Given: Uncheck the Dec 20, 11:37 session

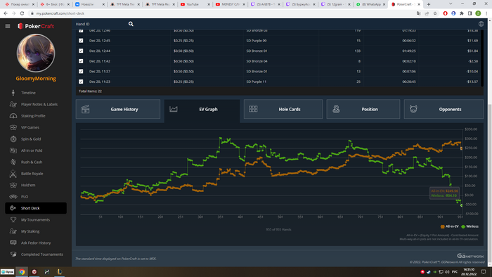Looking at the screenshot, I should pyautogui.click(x=81, y=71).
